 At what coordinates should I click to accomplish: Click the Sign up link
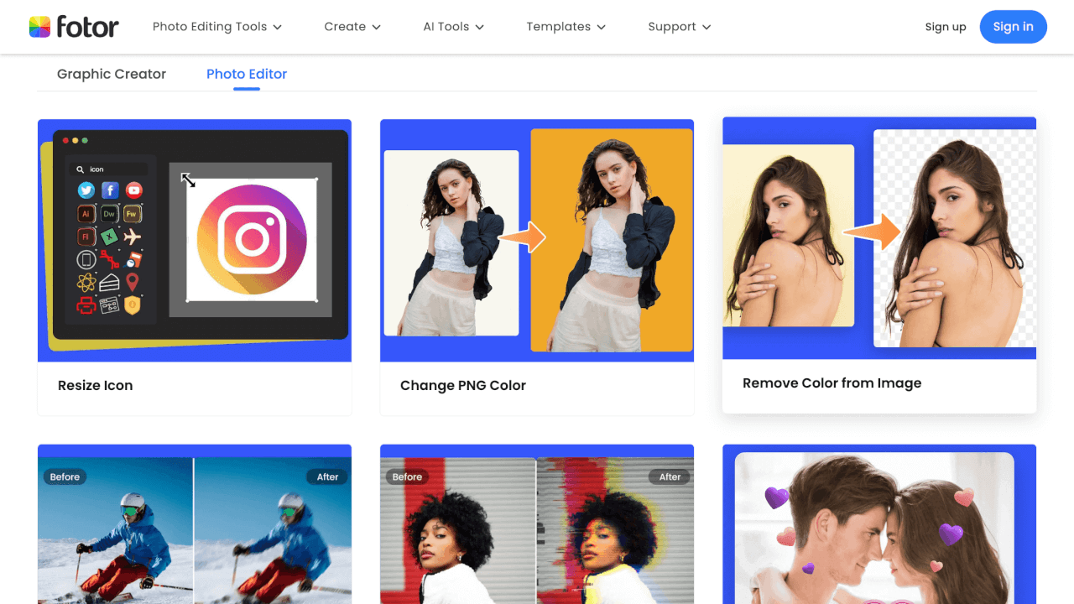(946, 27)
